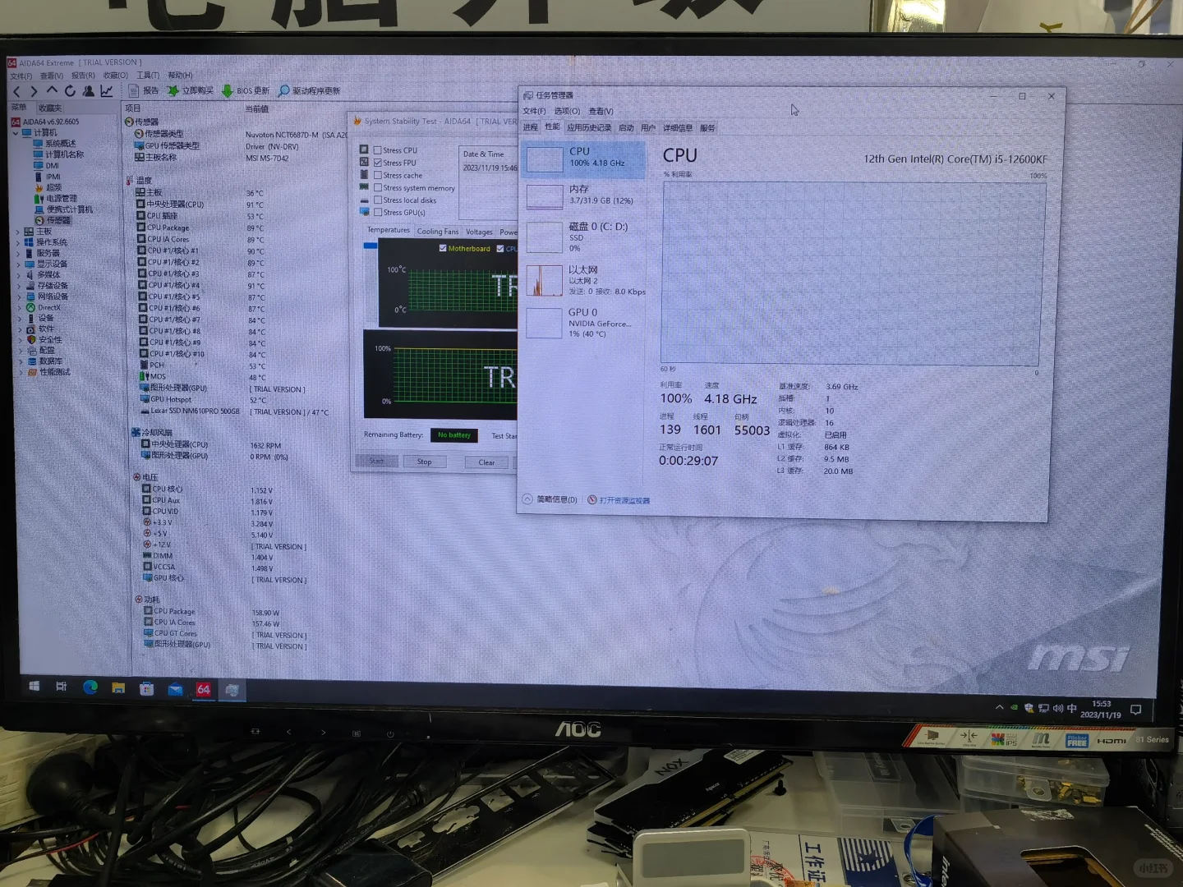Click the Windows Start button
Viewport: 1183px width, 887px height.
point(35,686)
